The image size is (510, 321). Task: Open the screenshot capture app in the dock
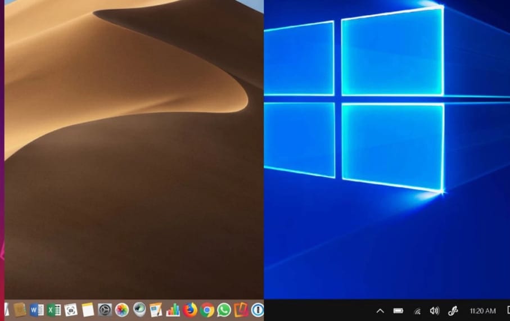coord(71,310)
